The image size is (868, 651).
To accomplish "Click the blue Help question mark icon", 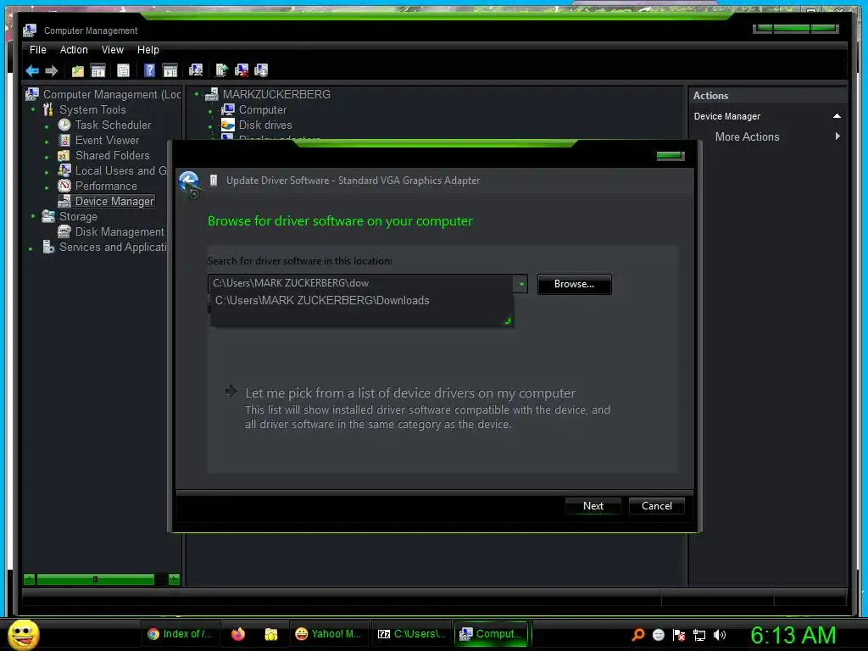I will coord(149,70).
